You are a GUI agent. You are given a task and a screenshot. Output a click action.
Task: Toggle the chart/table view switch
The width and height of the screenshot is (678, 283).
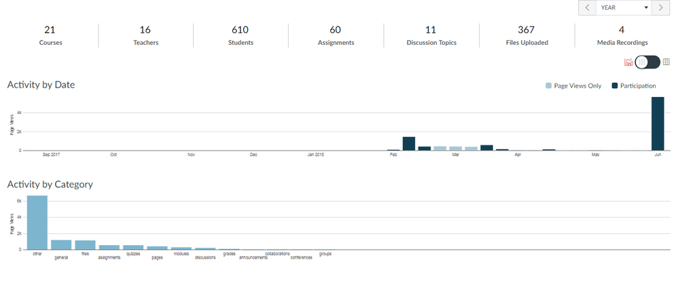click(x=647, y=62)
